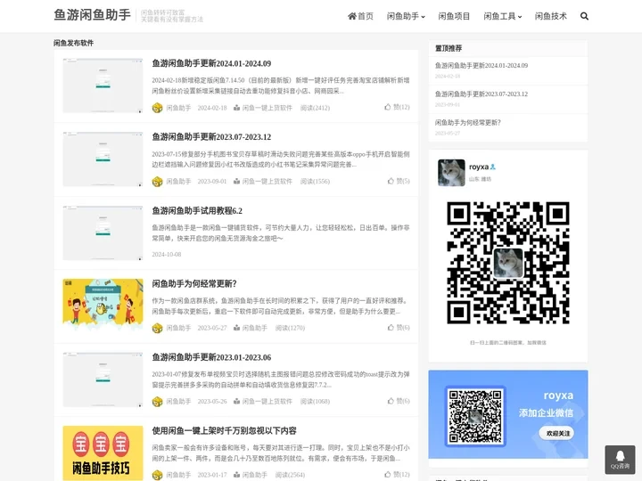Open article 闲鱼助手为何经常更新? in main list
Image resolution: width=642 pixels, height=481 pixels.
[x=194, y=284]
